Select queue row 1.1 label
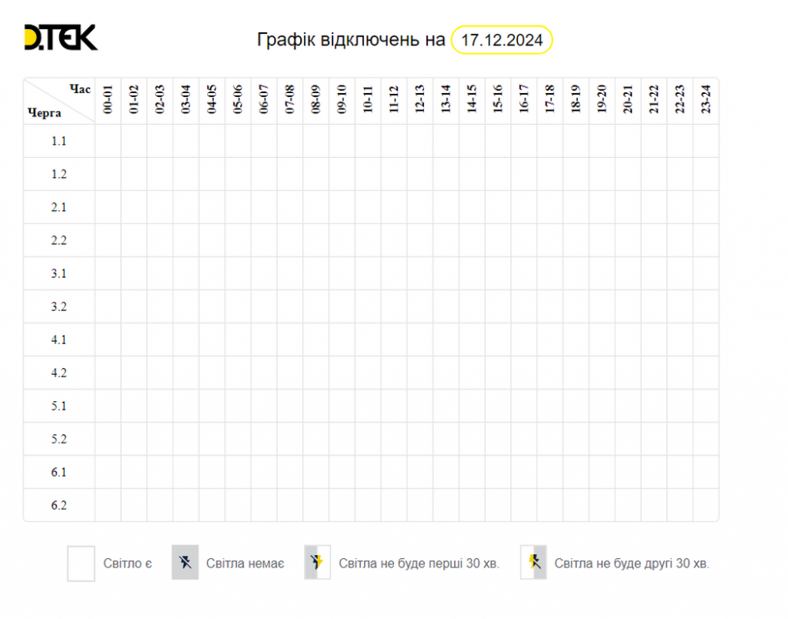Viewport: 788px width, 619px height. point(58,141)
